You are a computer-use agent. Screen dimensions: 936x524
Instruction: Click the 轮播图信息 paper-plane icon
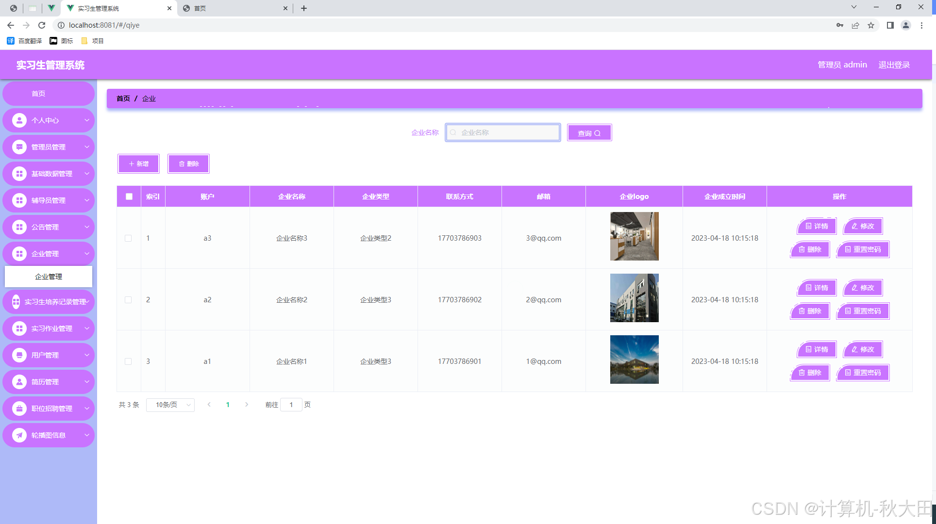tap(19, 435)
